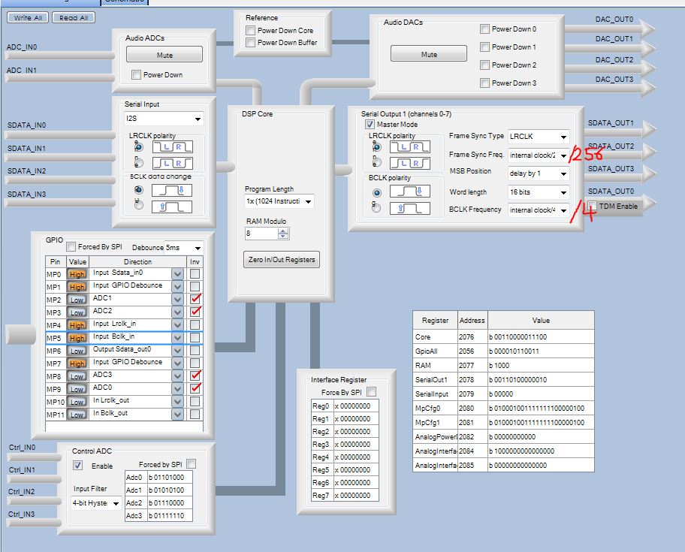This screenshot has width=685, height=552.
Task: Click the Write All button
Action: (29, 17)
